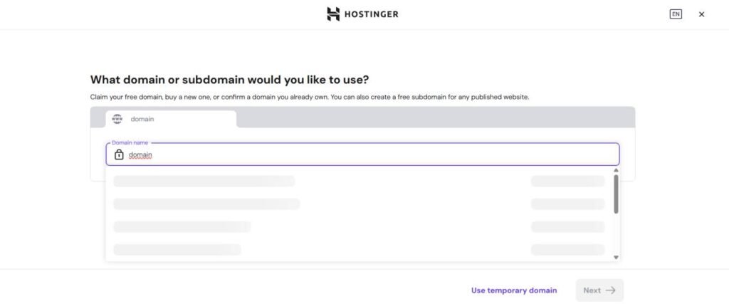Click the Hostinger H logo icon
The image size is (729, 304).
coord(333,14)
